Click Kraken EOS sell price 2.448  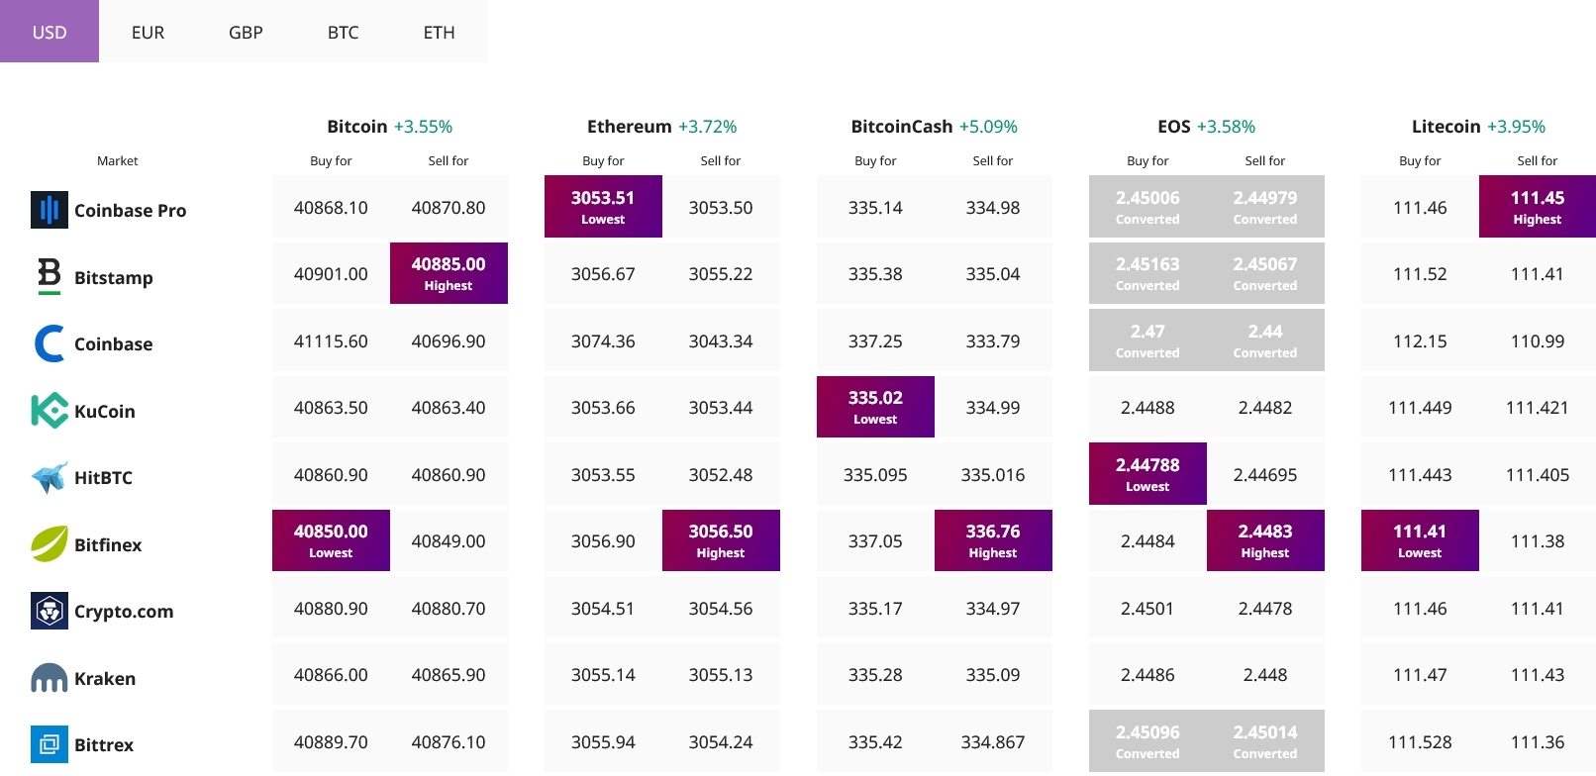click(x=1265, y=675)
